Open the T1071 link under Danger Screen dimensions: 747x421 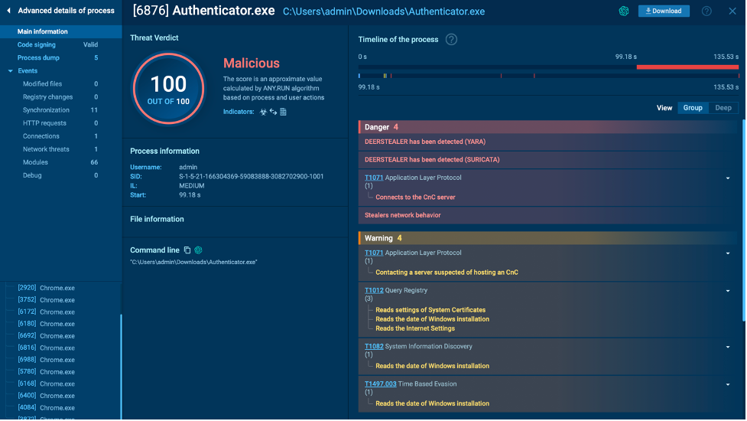tap(374, 178)
